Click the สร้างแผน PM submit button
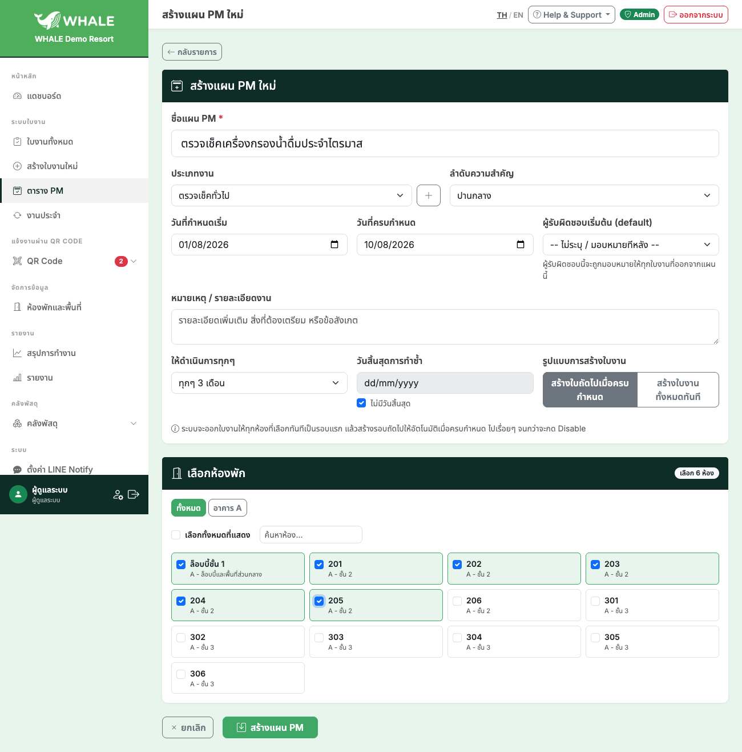Image resolution: width=742 pixels, height=752 pixels. point(270,727)
